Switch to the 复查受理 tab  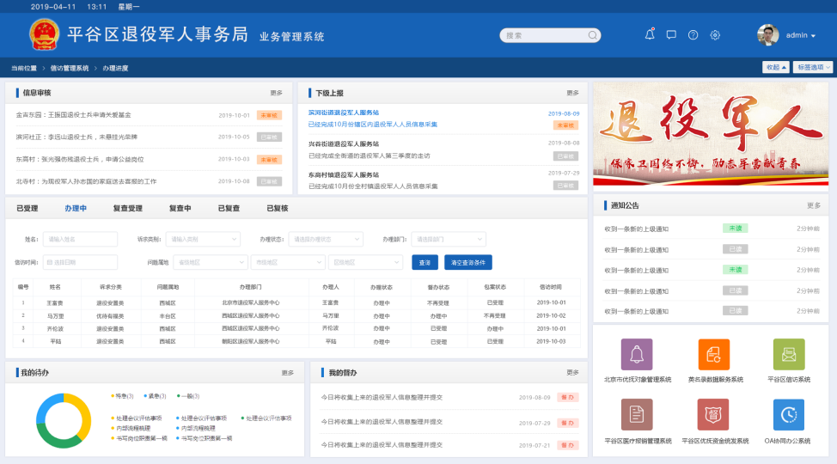127,208
